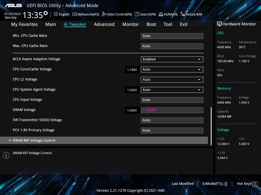Viewport: 261px width, 195px height.
Task: Click the Hot Keys question mark icon
Action: point(255,184)
